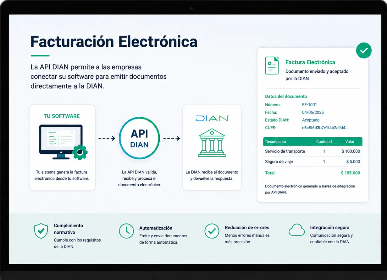387x280 pixels.
Task: Click the 'Datos del documento' section label
Action: 286,96
